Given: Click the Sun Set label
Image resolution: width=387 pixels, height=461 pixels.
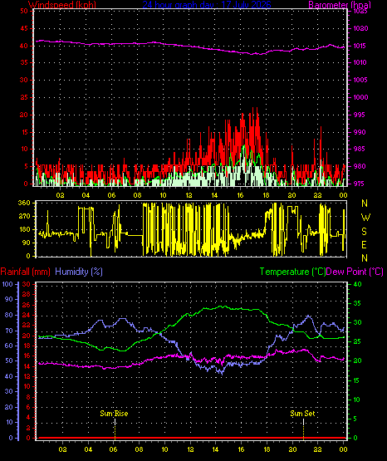Looking at the screenshot, I should click(x=302, y=414).
